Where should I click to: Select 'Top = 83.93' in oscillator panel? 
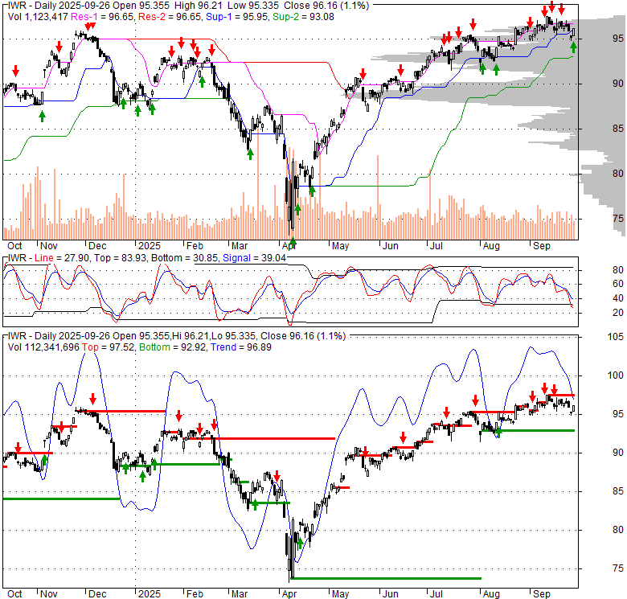point(119,258)
